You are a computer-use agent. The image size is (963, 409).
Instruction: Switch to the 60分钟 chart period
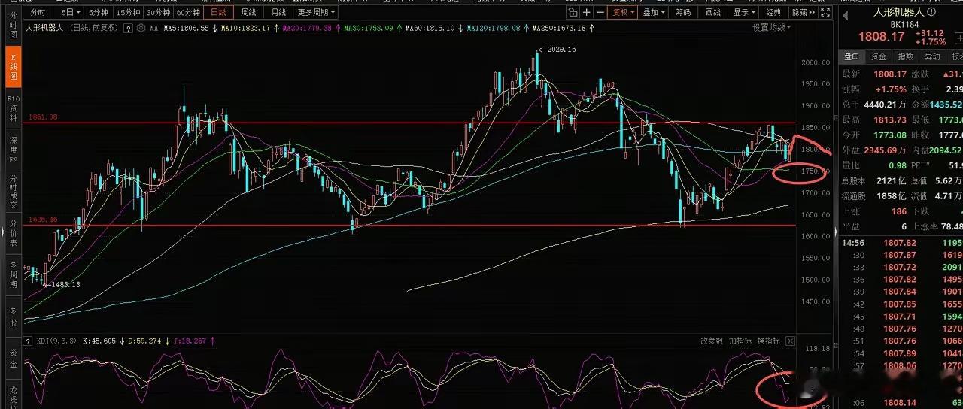click(188, 12)
